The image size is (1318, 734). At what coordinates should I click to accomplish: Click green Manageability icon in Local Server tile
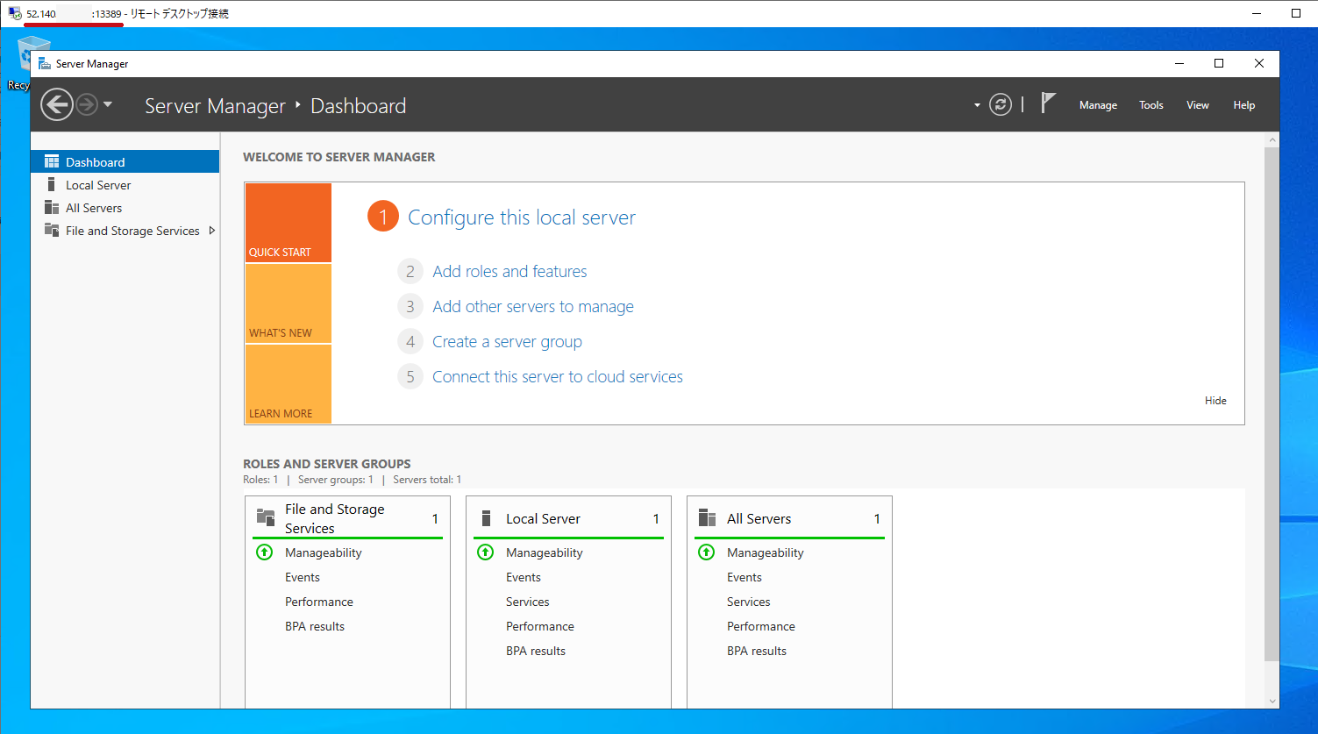[x=485, y=552]
